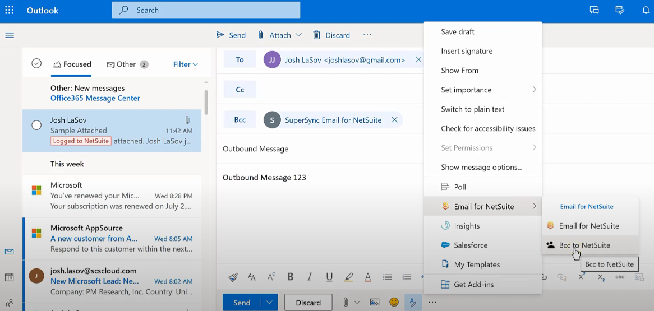Expand the bottom attach chevron
654x311 pixels.
(x=357, y=302)
